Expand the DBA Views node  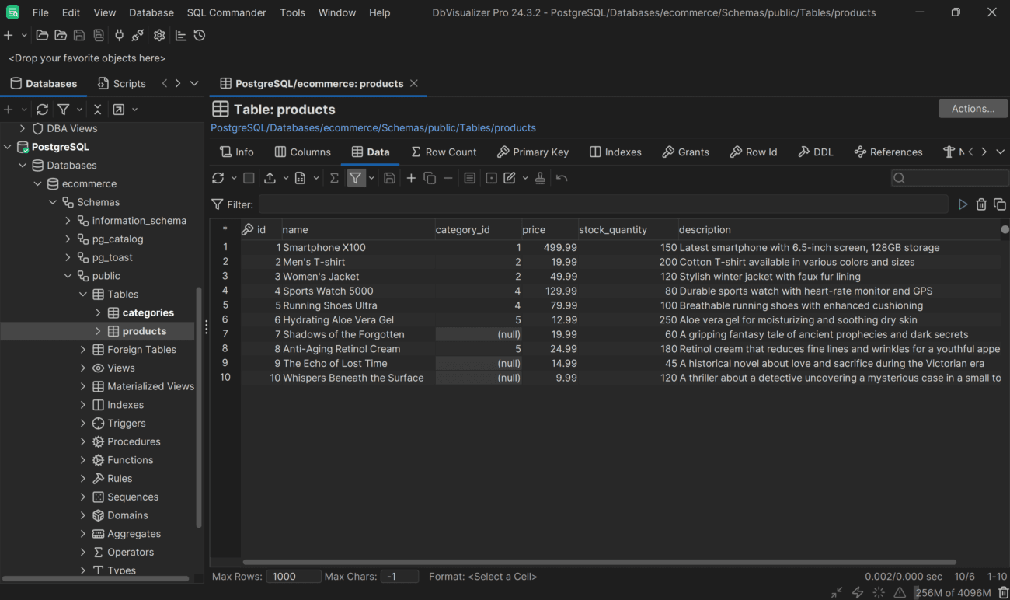point(22,128)
